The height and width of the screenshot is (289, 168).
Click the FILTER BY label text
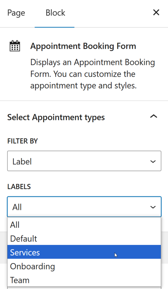[x=23, y=141]
